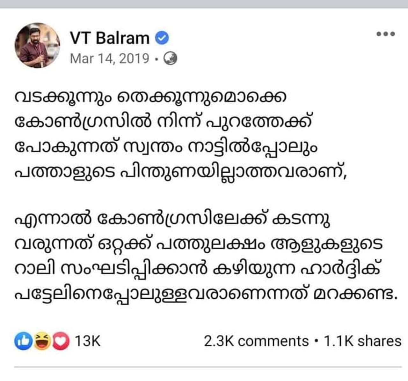Open the 2.3K comments link
Viewport: 408px width, 381px height.
256,341
